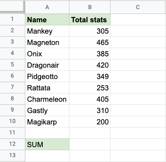Select the Mankey cell
The image size is (166, 162).
47,31
